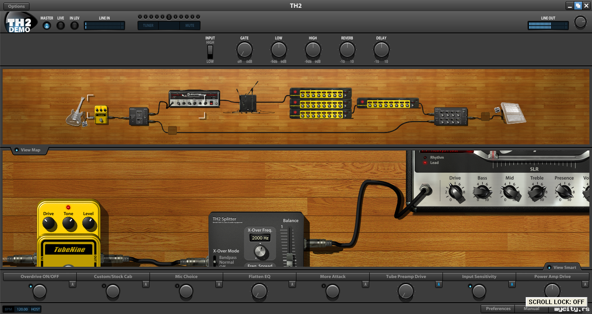
Task: Toggle the LIVE mode button
Action: tap(61, 26)
